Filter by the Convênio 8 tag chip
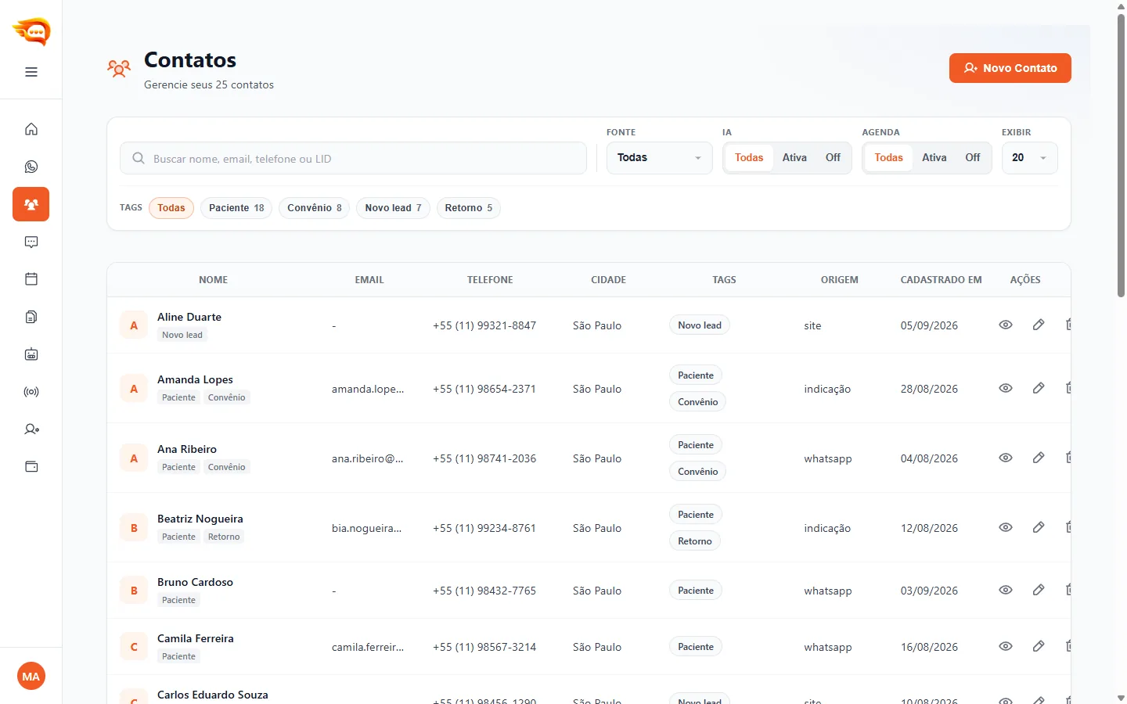The image size is (1127, 704). pyautogui.click(x=314, y=208)
